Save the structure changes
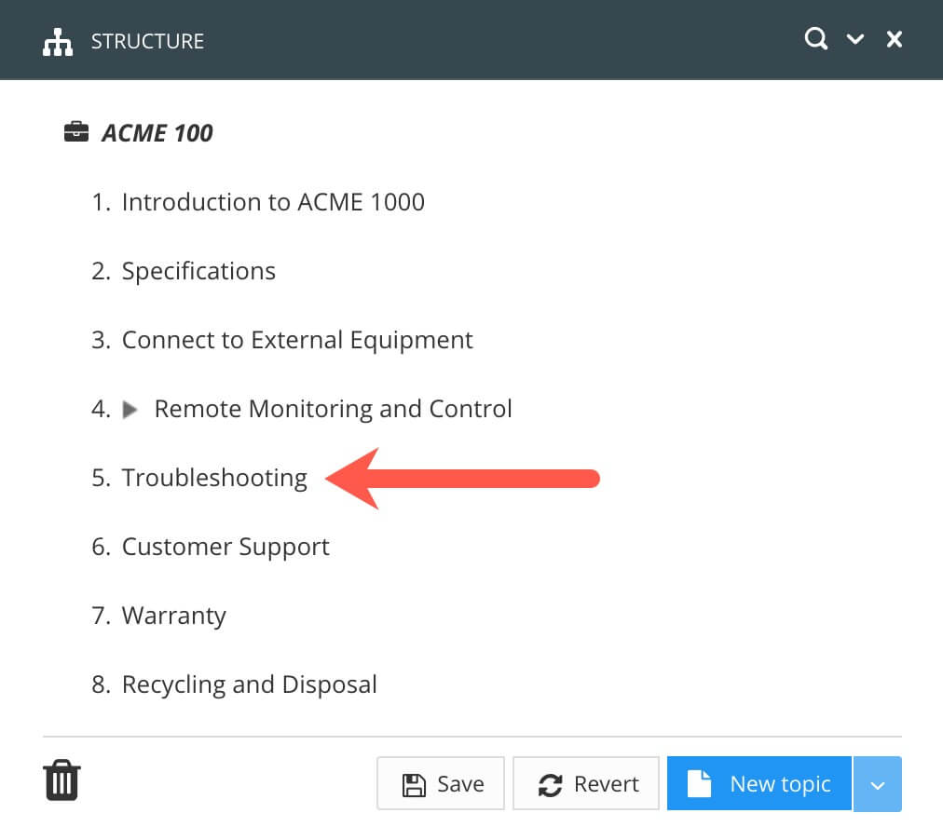 [x=441, y=784]
